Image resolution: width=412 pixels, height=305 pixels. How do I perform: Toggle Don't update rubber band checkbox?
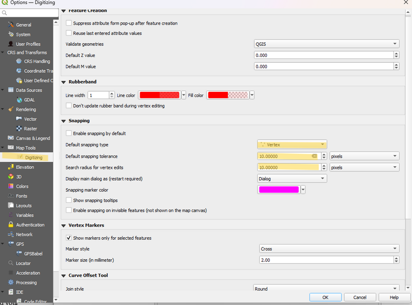[x=68, y=106]
